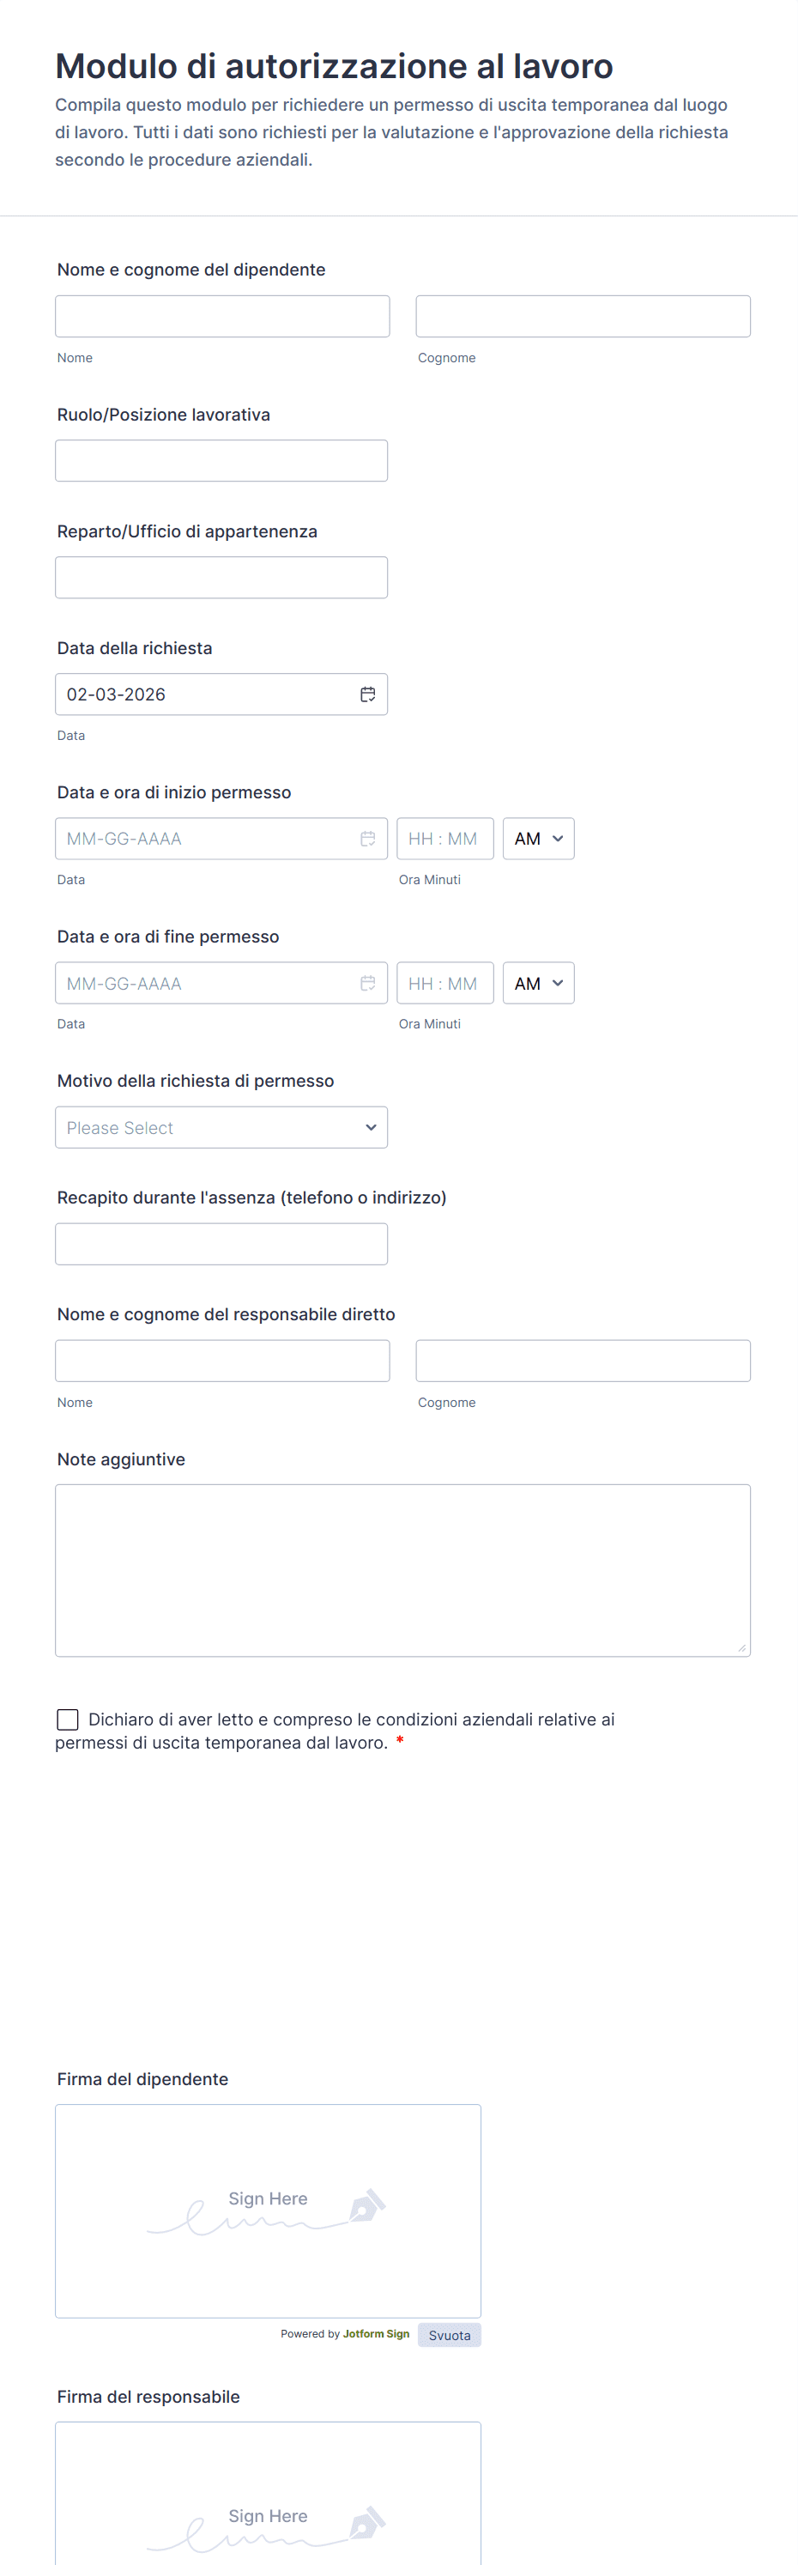
Task: Open calendar picker for Data della richiesta
Action: [367, 694]
